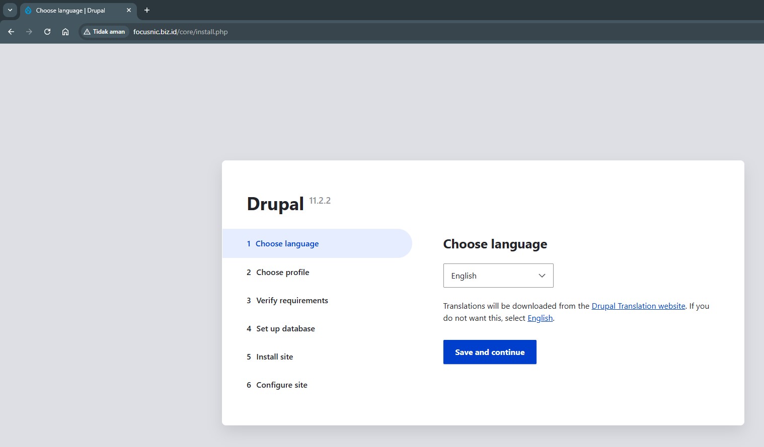Click the language select chevron arrow
This screenshot has height=447, width=764.
click(x=542, y=276)
